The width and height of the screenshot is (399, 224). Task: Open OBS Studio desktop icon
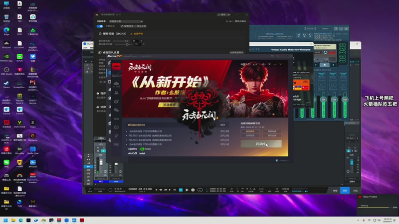tap(6, 71)
